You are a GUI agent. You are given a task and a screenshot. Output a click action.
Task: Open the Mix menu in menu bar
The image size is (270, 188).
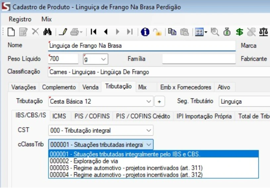click(47, 19)
